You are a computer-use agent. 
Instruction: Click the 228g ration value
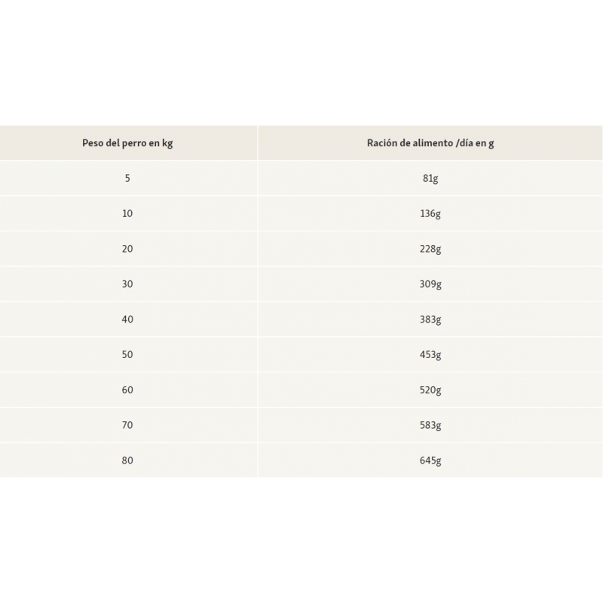[x=430, y=249]
